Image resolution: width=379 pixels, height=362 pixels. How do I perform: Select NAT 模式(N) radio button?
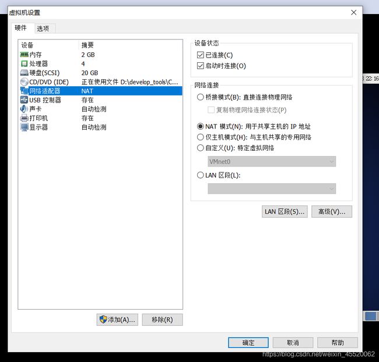[201, 126]
